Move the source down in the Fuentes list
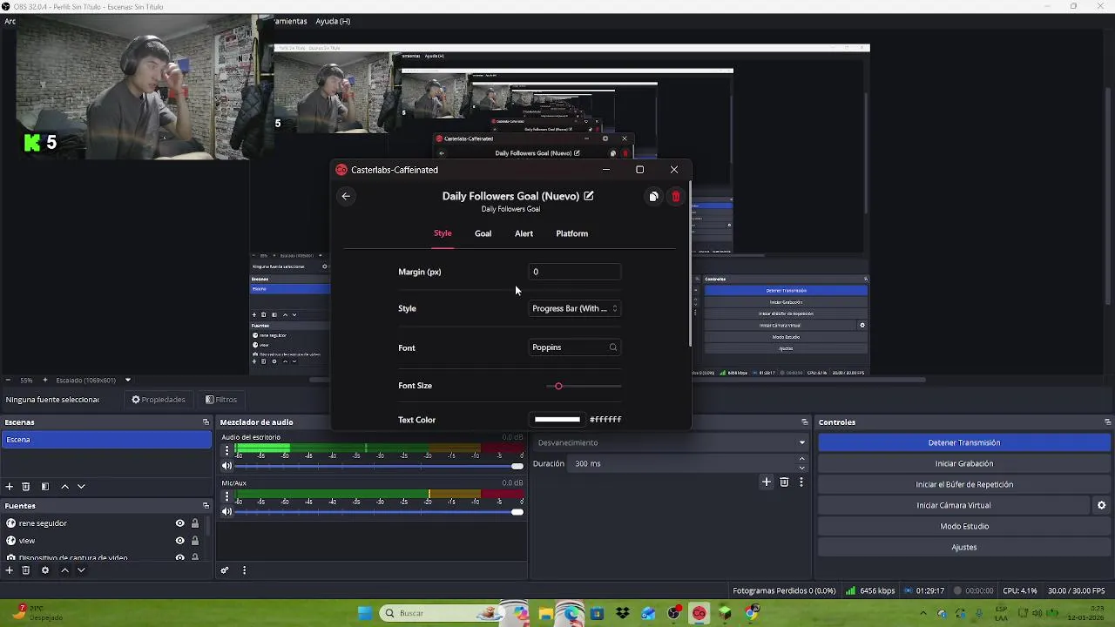This screenshot has height=627, width=1115. (81, 570)
